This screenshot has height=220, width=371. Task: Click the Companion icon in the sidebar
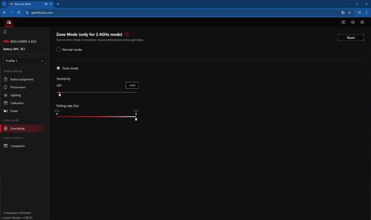pos(6,146)
